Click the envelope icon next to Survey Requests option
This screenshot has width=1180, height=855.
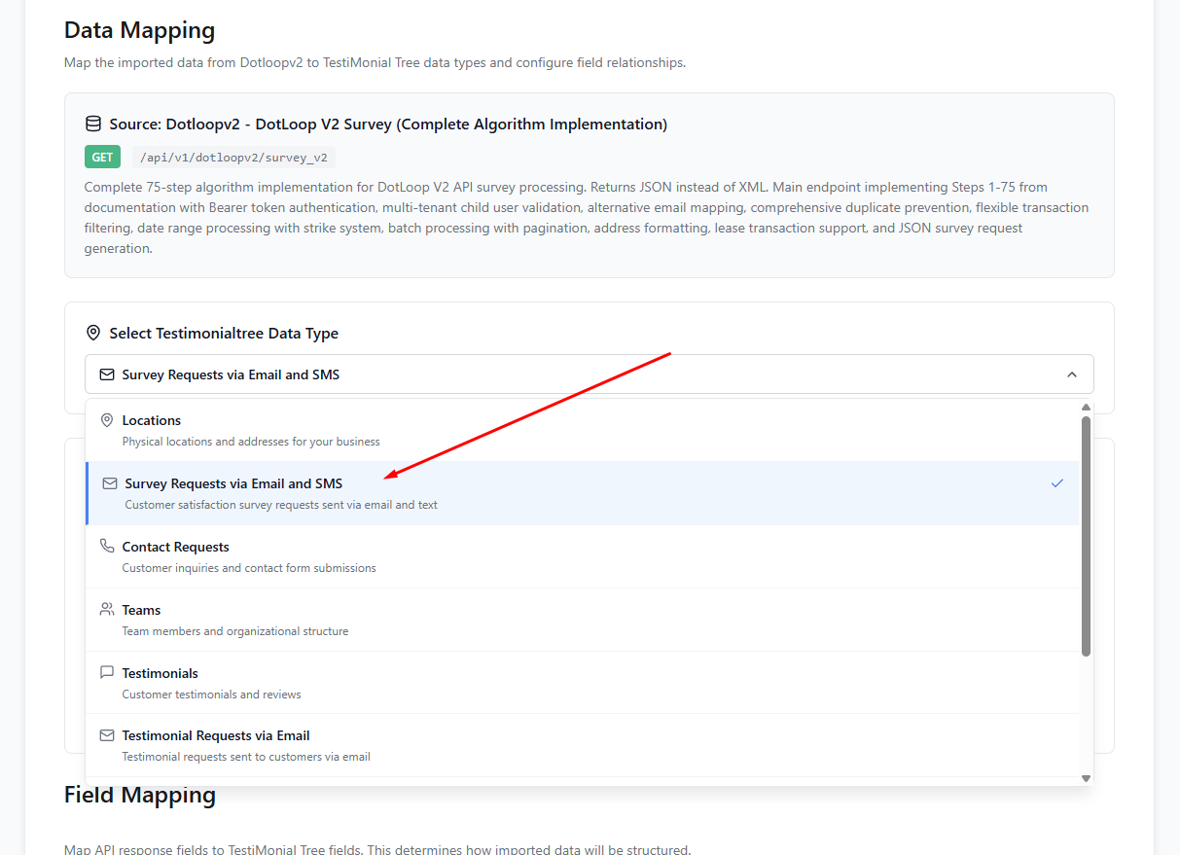pos(110,483)
